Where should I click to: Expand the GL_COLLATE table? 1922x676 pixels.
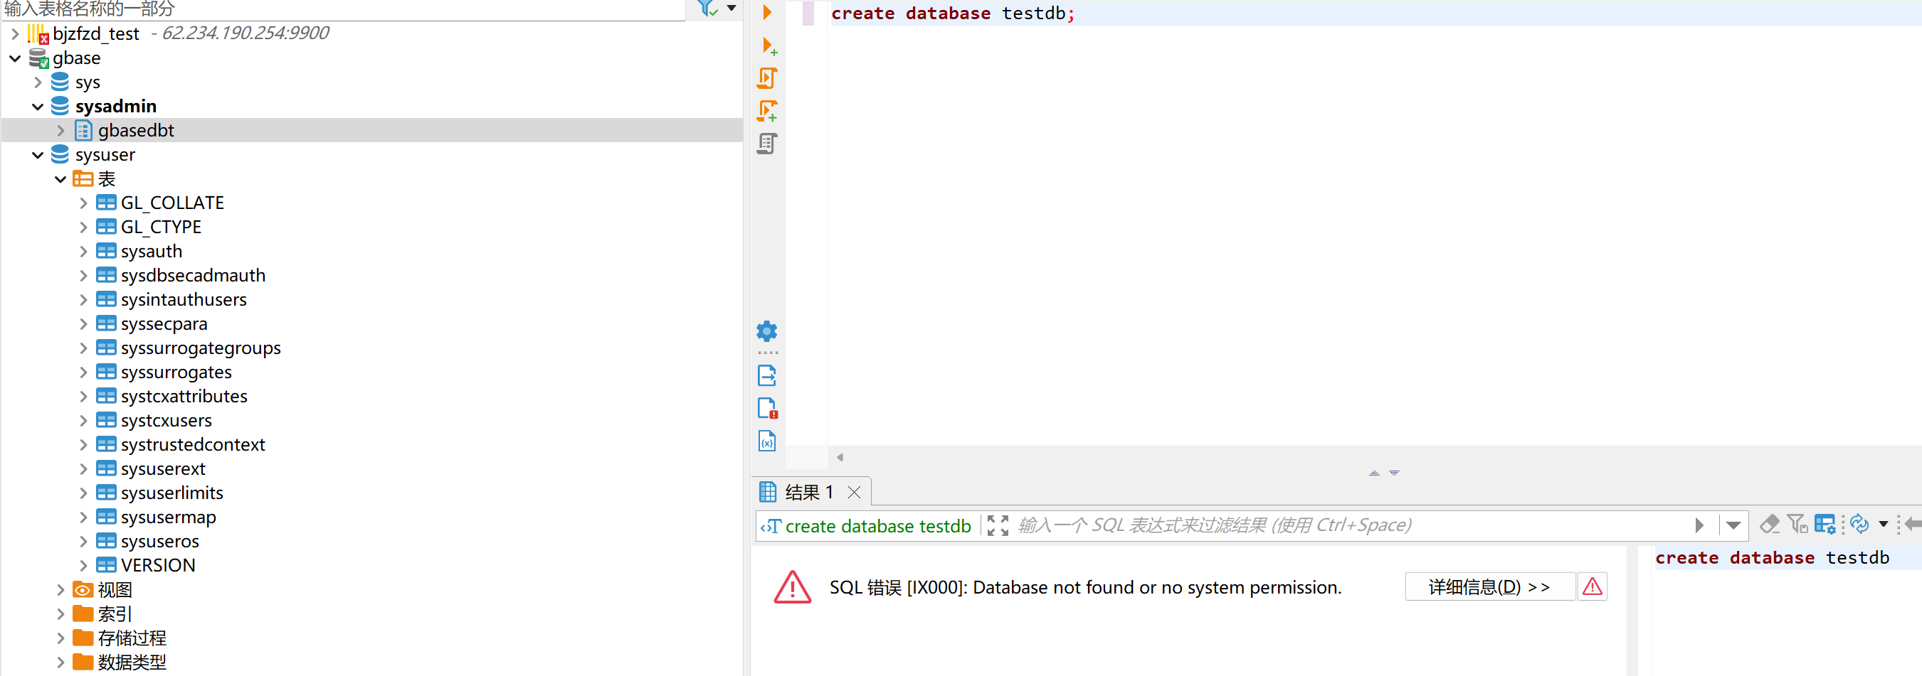83,203
